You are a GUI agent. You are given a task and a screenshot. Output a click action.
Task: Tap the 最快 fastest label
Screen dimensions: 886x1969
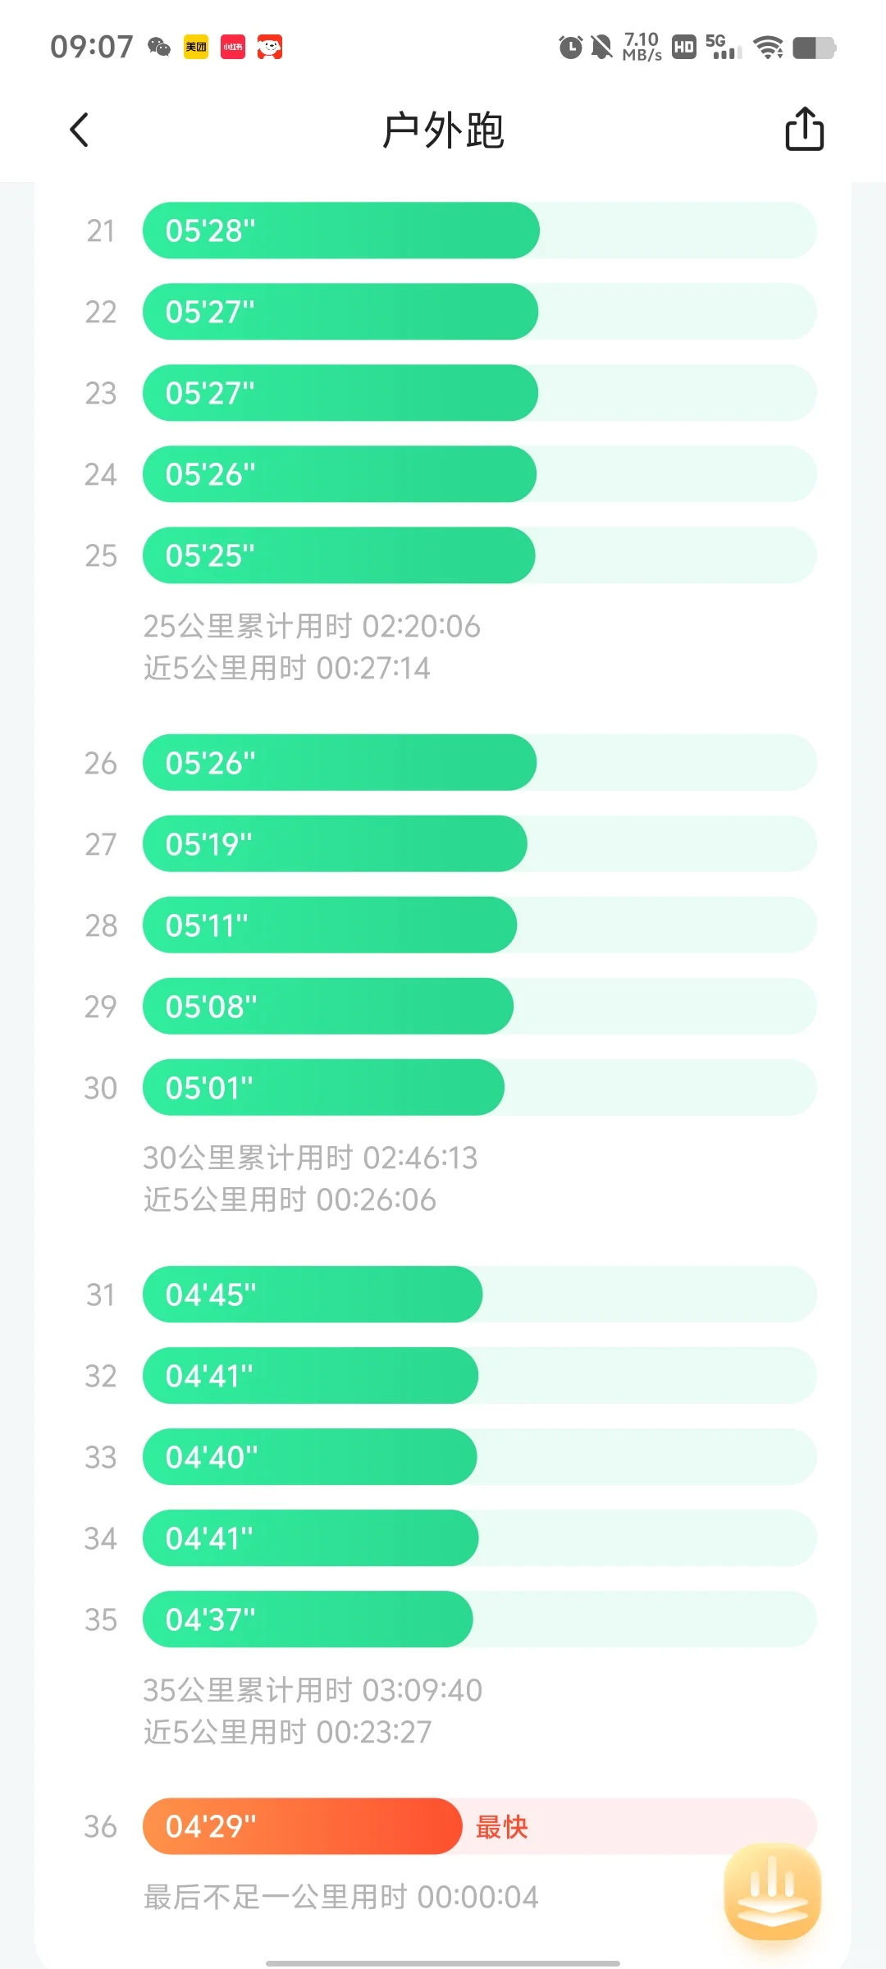[x=501, y=1827]
